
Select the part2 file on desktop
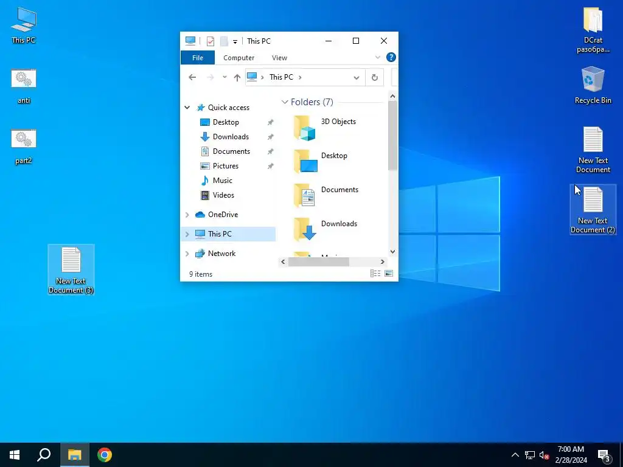pos(24,147)
